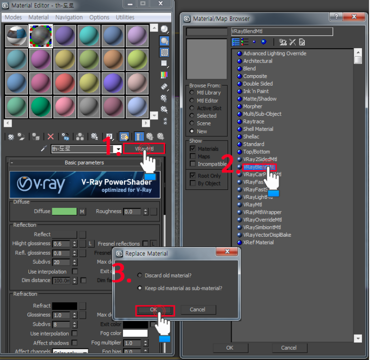This screenshot has height=360, width=370.
Task: Open the Material ID Channel flyout
Action: (110, 136)
